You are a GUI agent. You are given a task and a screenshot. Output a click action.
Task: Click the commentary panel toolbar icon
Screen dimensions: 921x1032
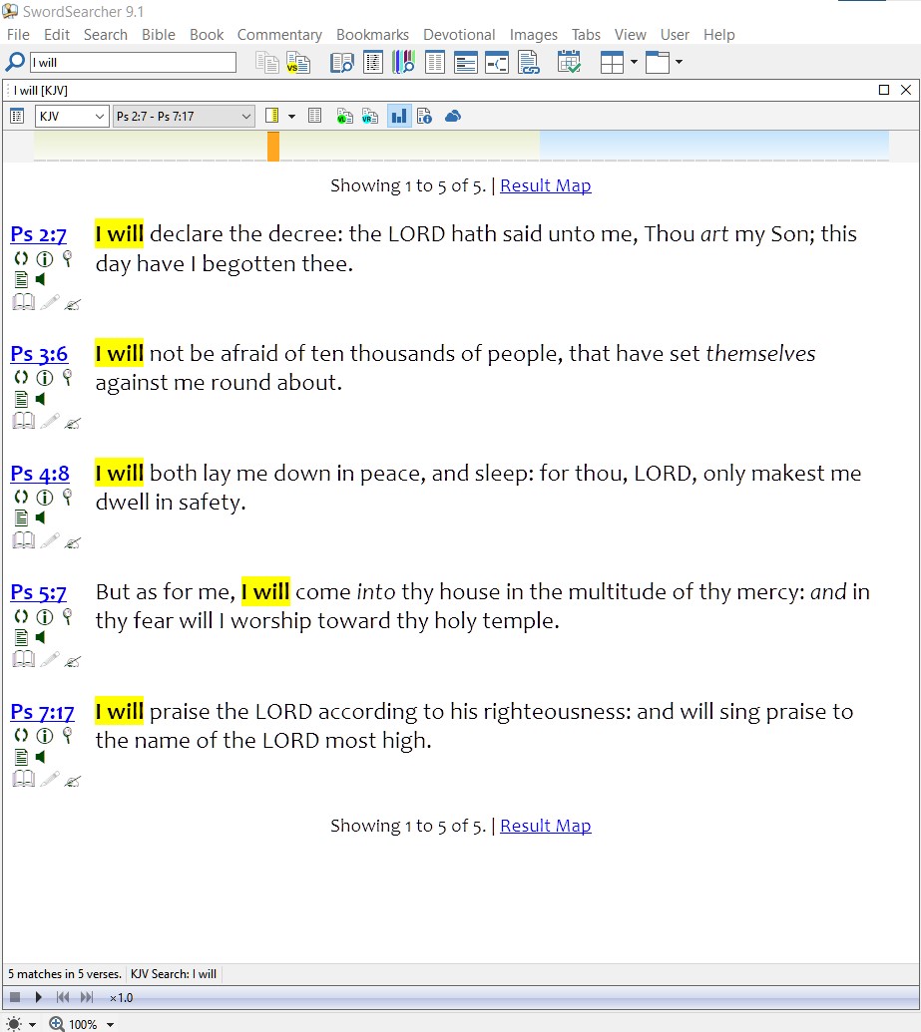466,63
